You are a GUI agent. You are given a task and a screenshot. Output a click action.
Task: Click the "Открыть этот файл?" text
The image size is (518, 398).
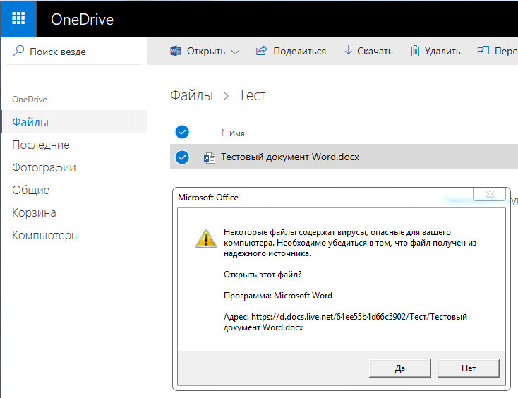click(x=263, y=275)
